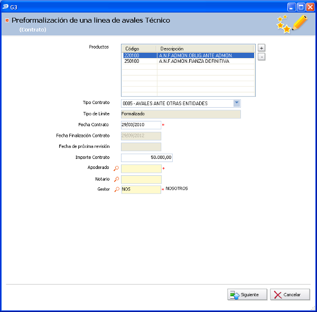Click the Tipo de Límite Formalizado field
Viewport: 317px width, 312px height.
[181, 114]
